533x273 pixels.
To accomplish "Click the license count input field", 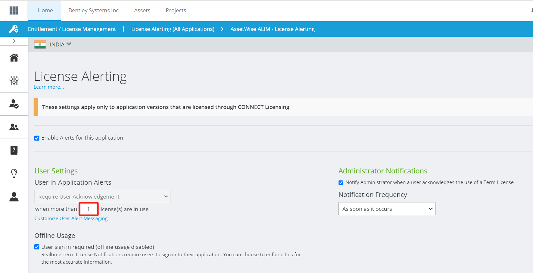I will 89,209.
